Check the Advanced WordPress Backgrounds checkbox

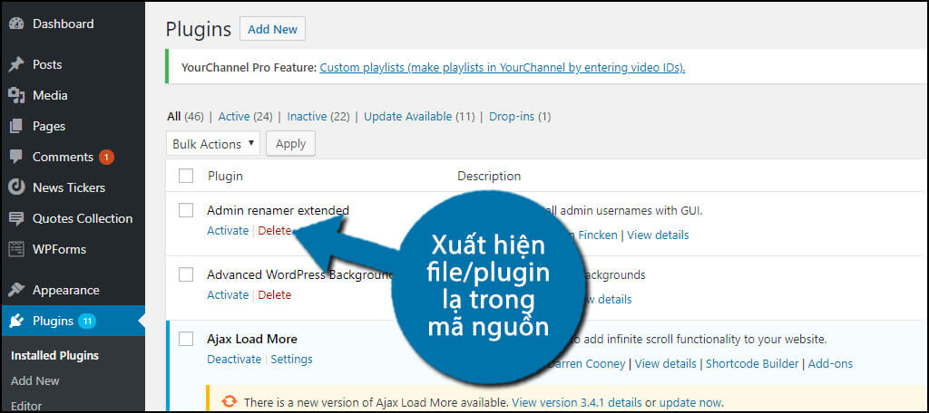[186, 274]
